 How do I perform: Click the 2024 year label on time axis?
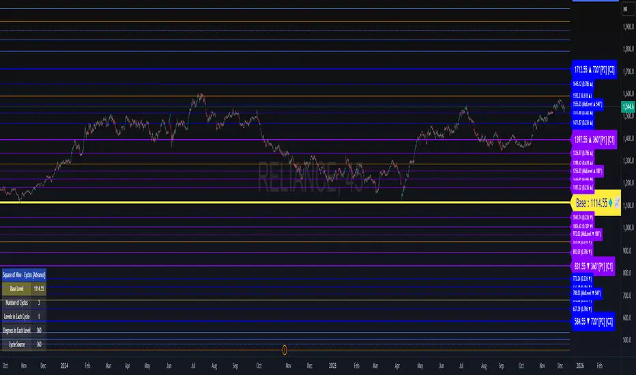pos(64,365)
